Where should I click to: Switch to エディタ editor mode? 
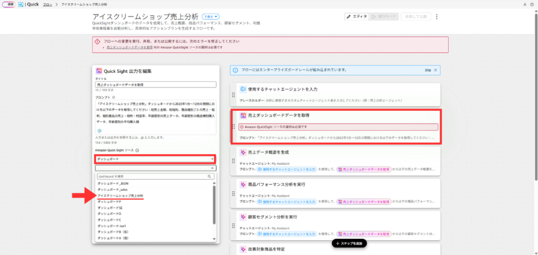[356, 17]
